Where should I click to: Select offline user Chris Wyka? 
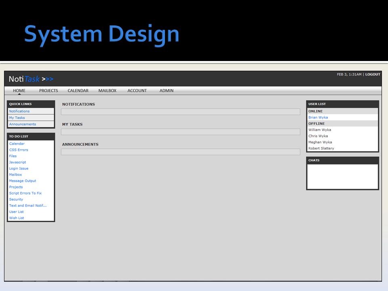318,136
